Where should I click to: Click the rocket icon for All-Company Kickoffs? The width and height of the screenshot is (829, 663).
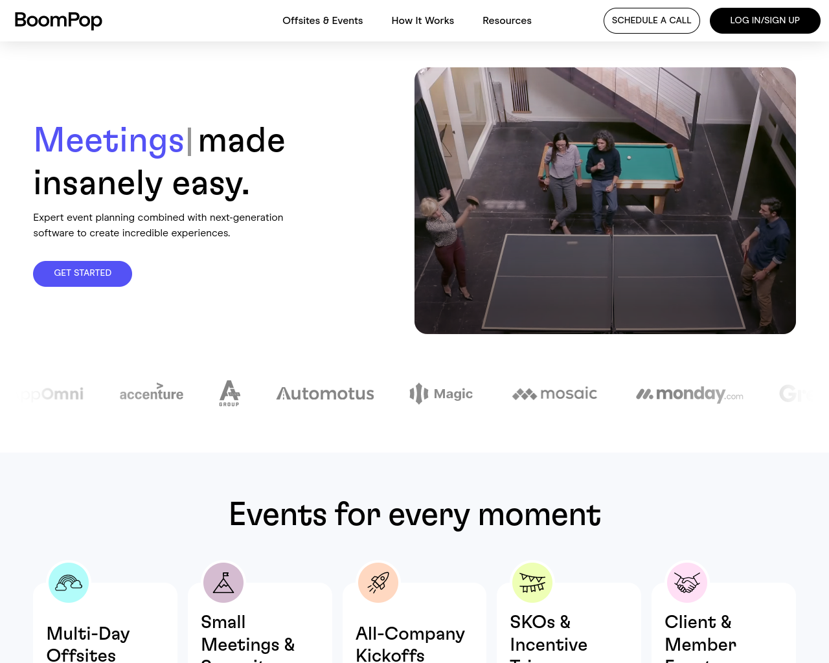coord(378,583)
